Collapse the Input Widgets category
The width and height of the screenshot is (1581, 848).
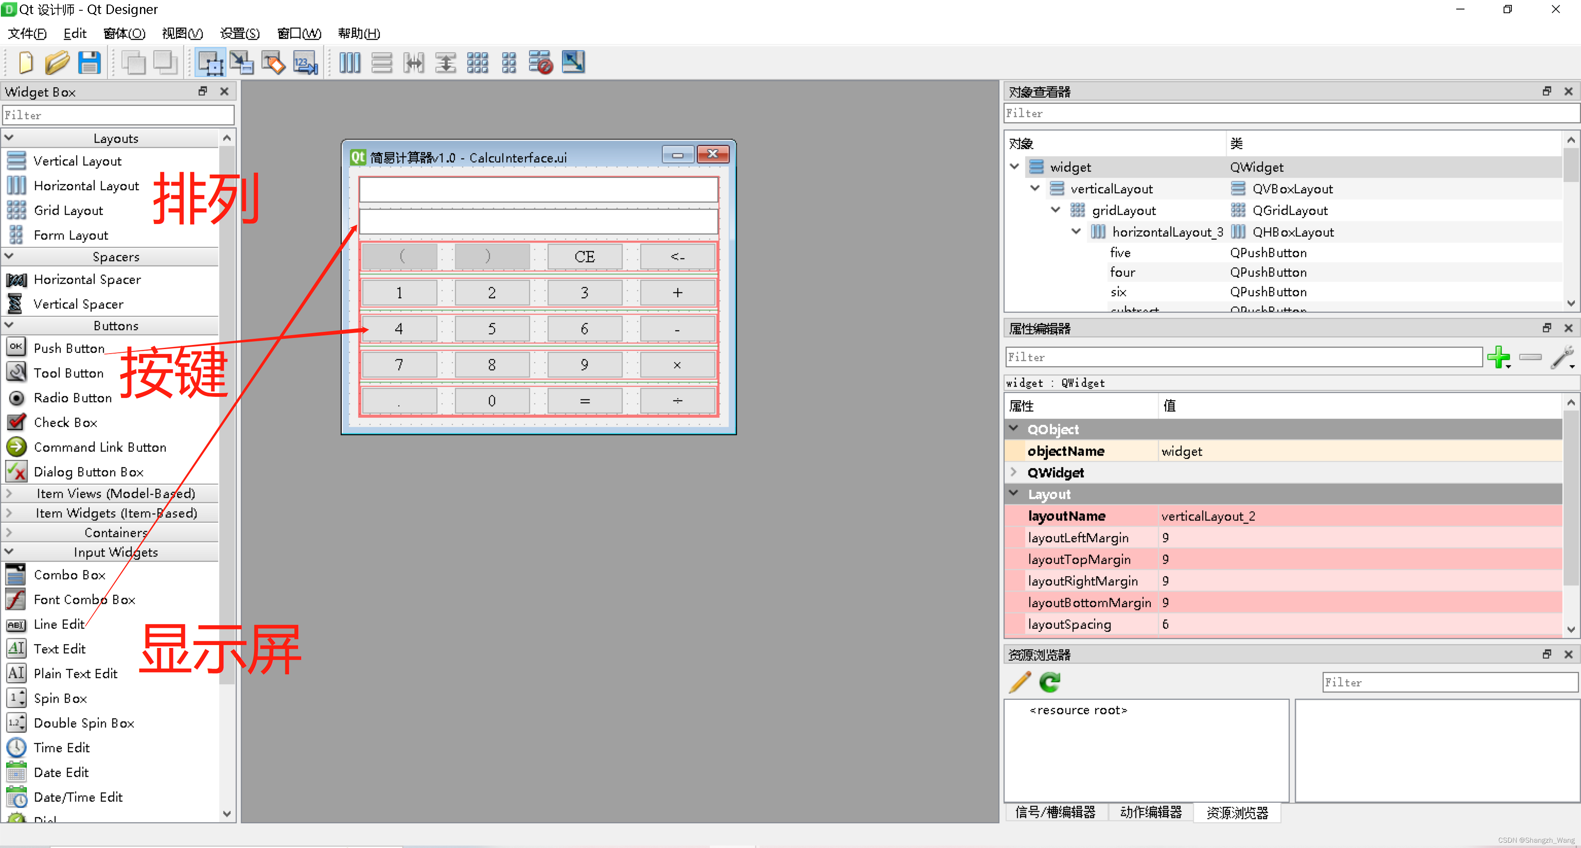point(9,552)
